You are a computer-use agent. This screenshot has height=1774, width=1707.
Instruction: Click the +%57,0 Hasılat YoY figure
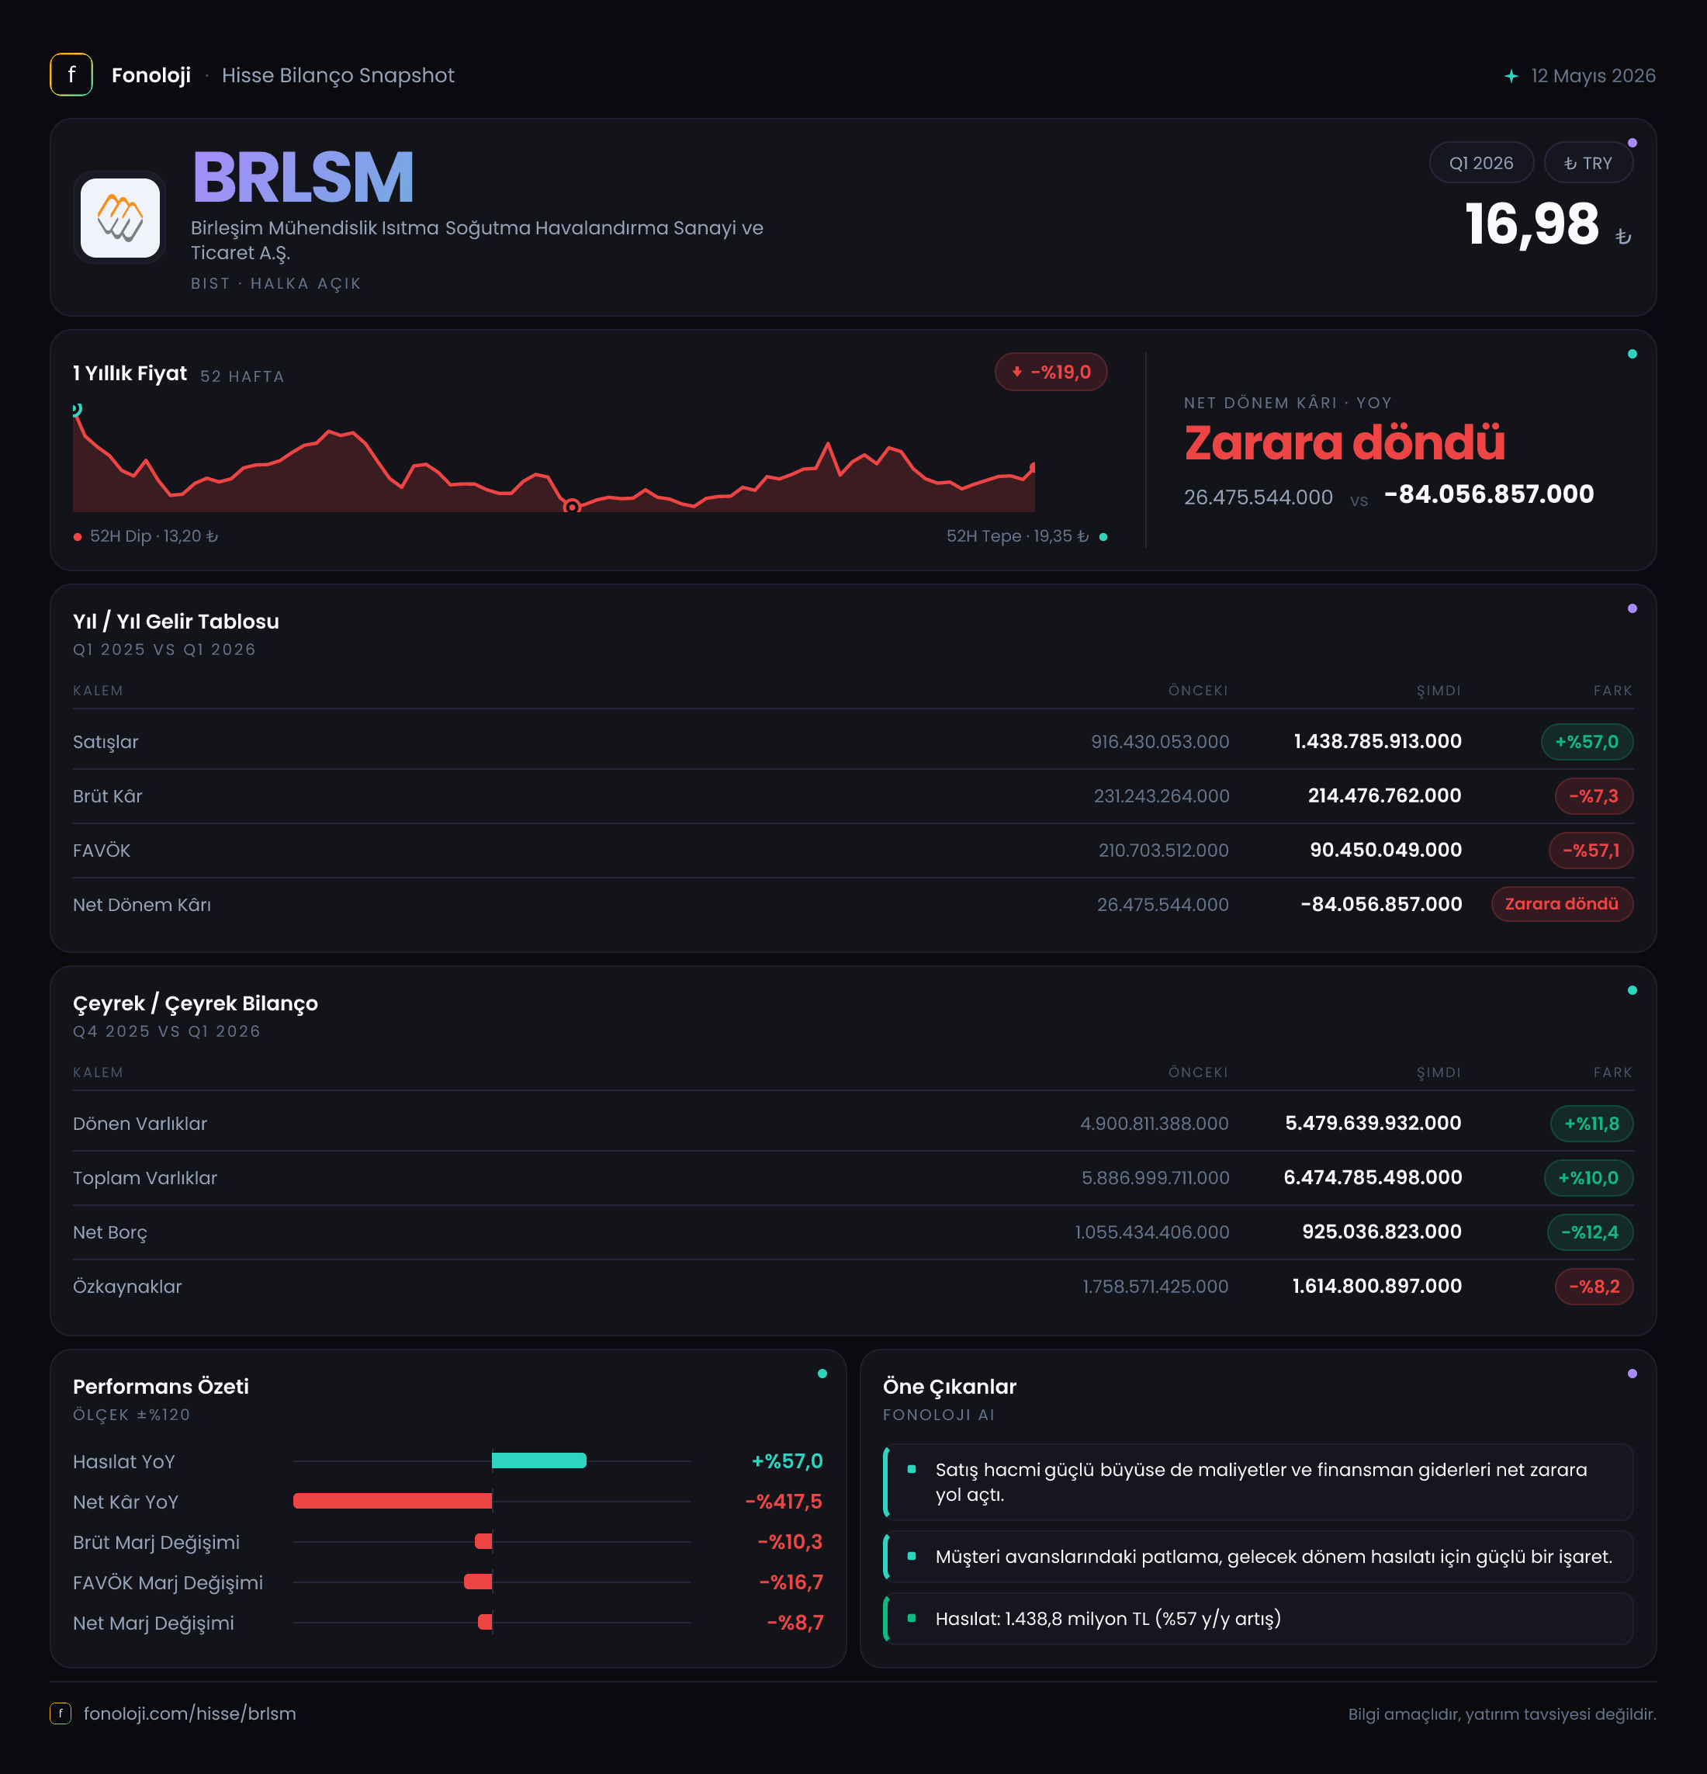[x=788, y=1460]
